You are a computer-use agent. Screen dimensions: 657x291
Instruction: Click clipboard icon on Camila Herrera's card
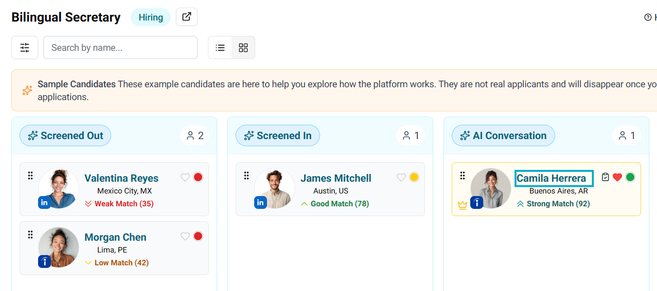coord(605,177)
